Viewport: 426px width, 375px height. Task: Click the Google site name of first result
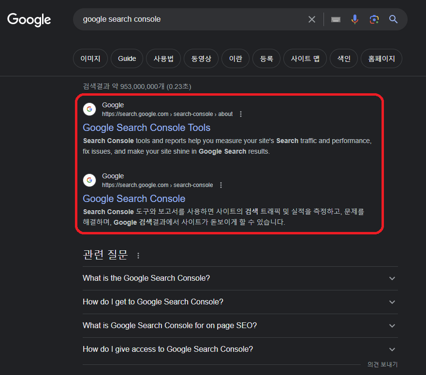[113, 105]
